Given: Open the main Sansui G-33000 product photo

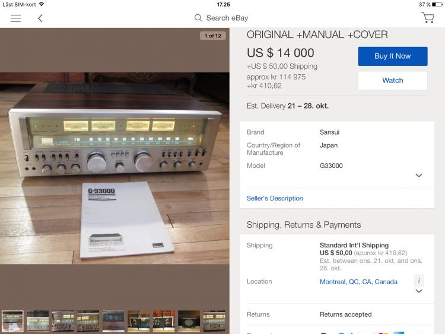Looking at the screenshot, I should click(x=115, y=168).
